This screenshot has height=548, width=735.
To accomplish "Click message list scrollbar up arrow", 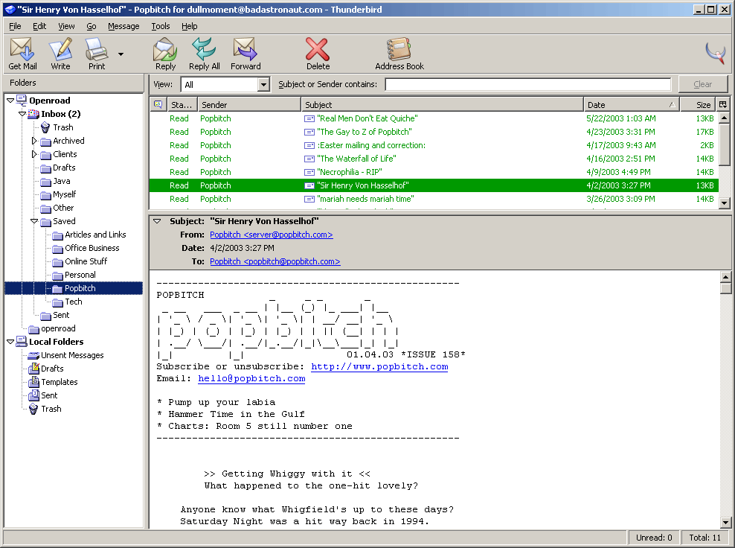I will pos(725,118).
